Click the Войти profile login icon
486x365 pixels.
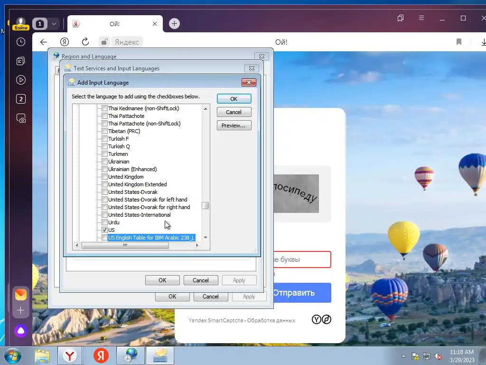point(21,24)
